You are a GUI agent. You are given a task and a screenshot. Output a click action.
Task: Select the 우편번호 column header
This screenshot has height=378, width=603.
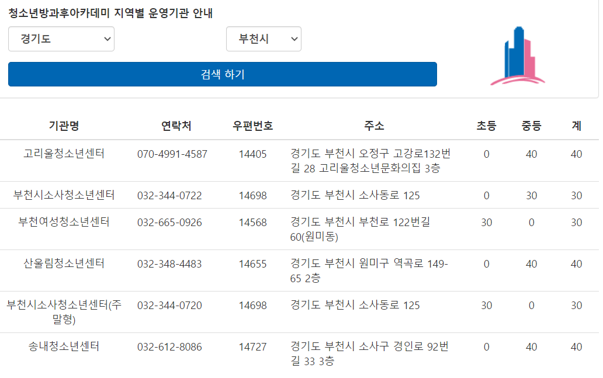point(252,126)
